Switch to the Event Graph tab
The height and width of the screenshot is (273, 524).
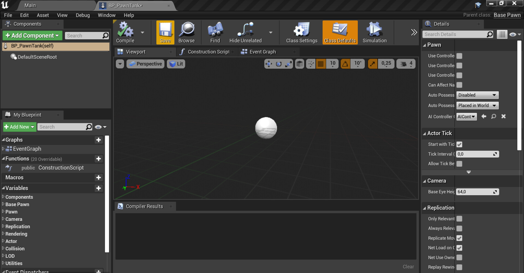[x=263, y=52]
